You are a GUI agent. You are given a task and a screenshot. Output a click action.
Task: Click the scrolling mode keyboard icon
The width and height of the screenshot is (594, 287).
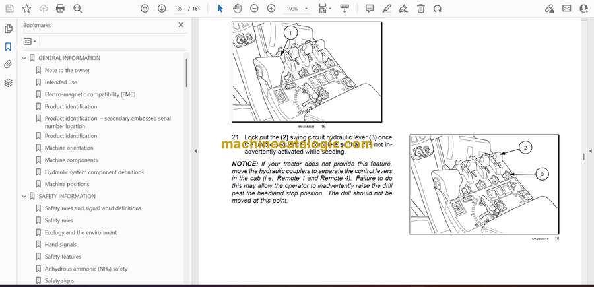click(x=345, y=9)
